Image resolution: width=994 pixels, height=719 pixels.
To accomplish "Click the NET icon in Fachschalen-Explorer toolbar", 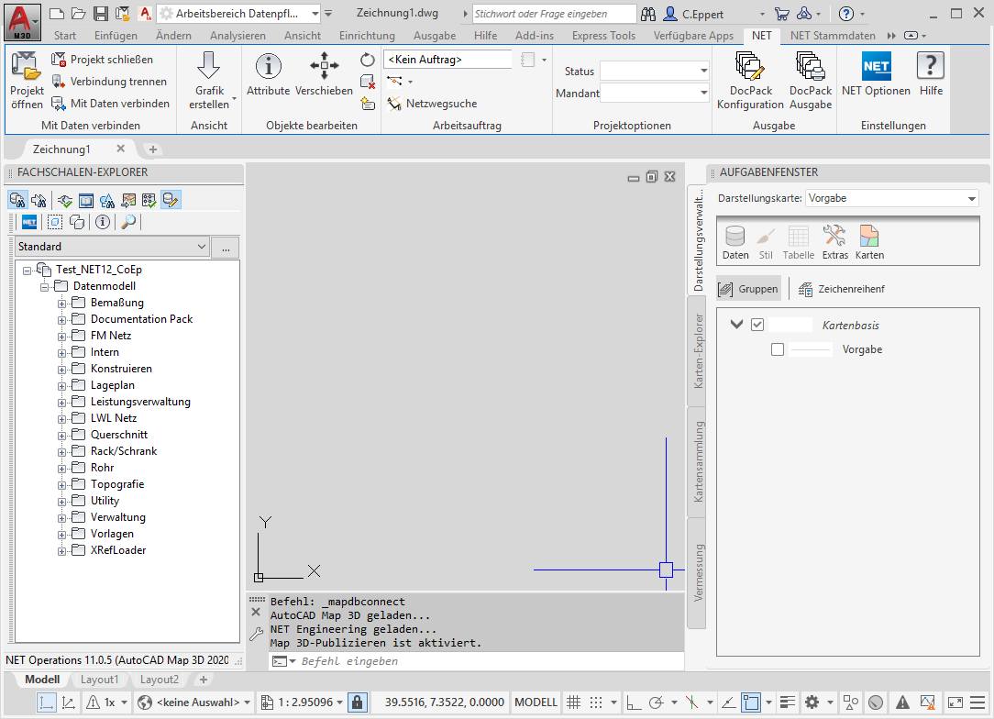I will pos(29,222).
